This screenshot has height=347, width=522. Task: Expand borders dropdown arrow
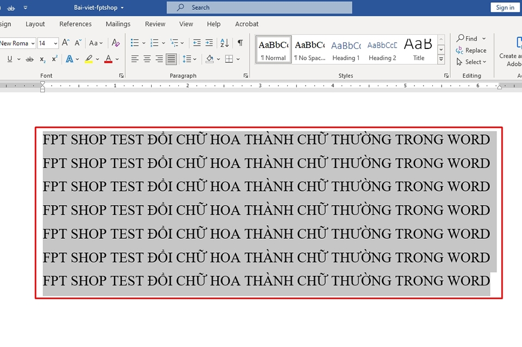click(x=238, y=59)
